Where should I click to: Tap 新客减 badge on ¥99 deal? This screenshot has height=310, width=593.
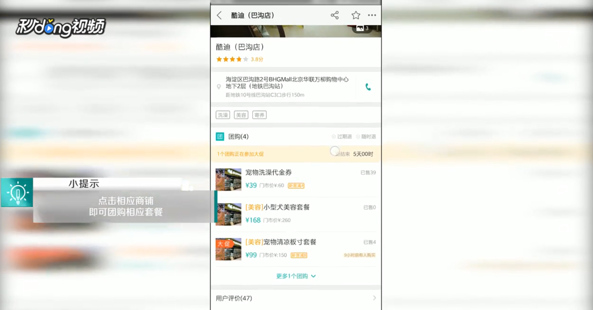(x=299, y=255)
